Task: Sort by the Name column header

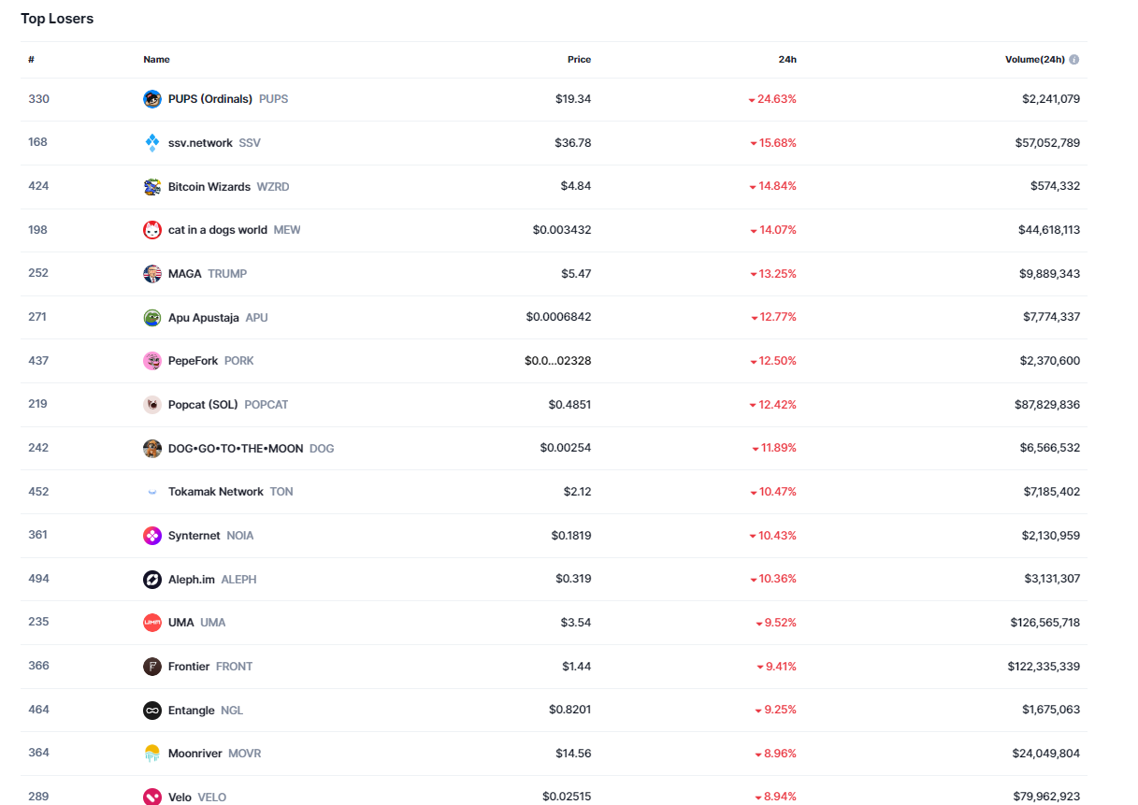Action: pyautogui.click(x=156, y=60)
